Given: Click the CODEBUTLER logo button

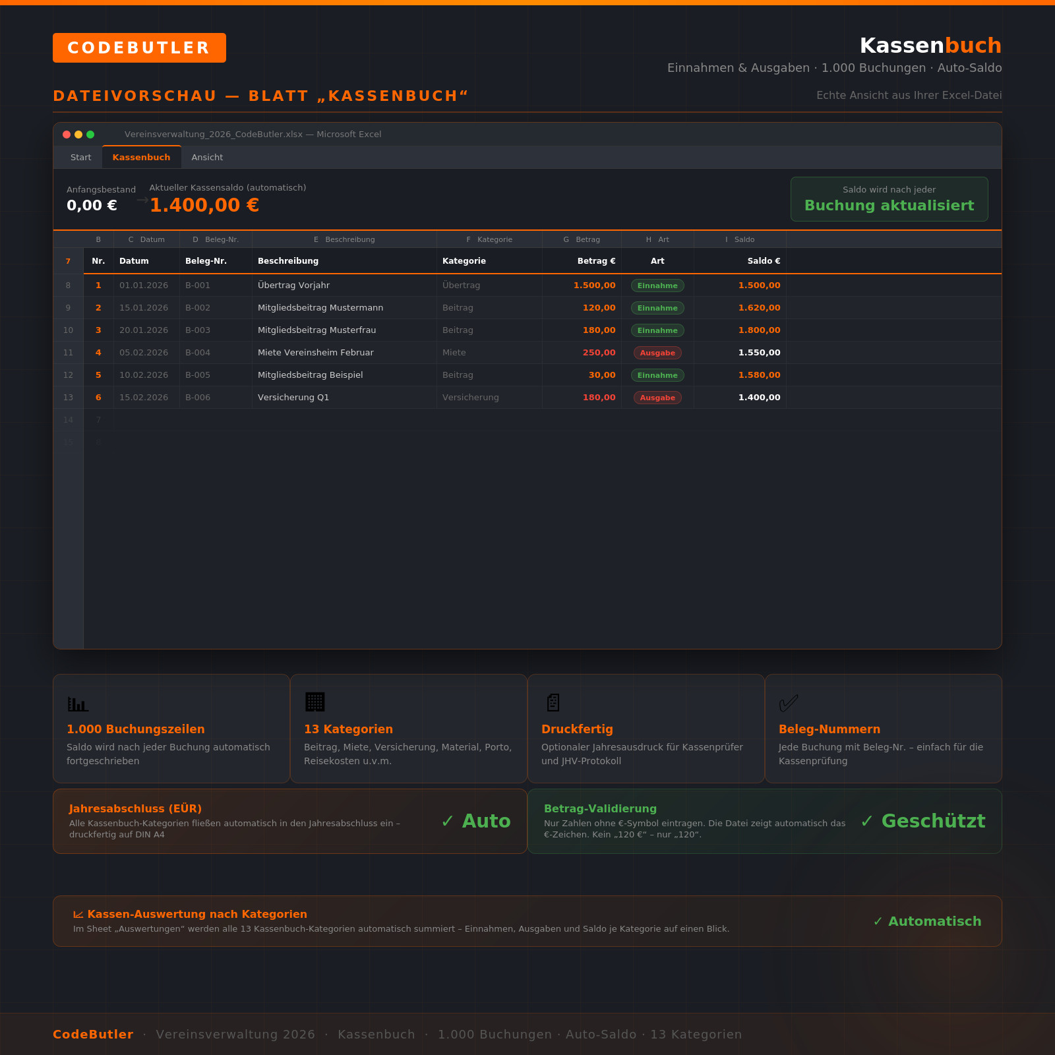Looking at the screenshot, I should click(x=139, y=48).
